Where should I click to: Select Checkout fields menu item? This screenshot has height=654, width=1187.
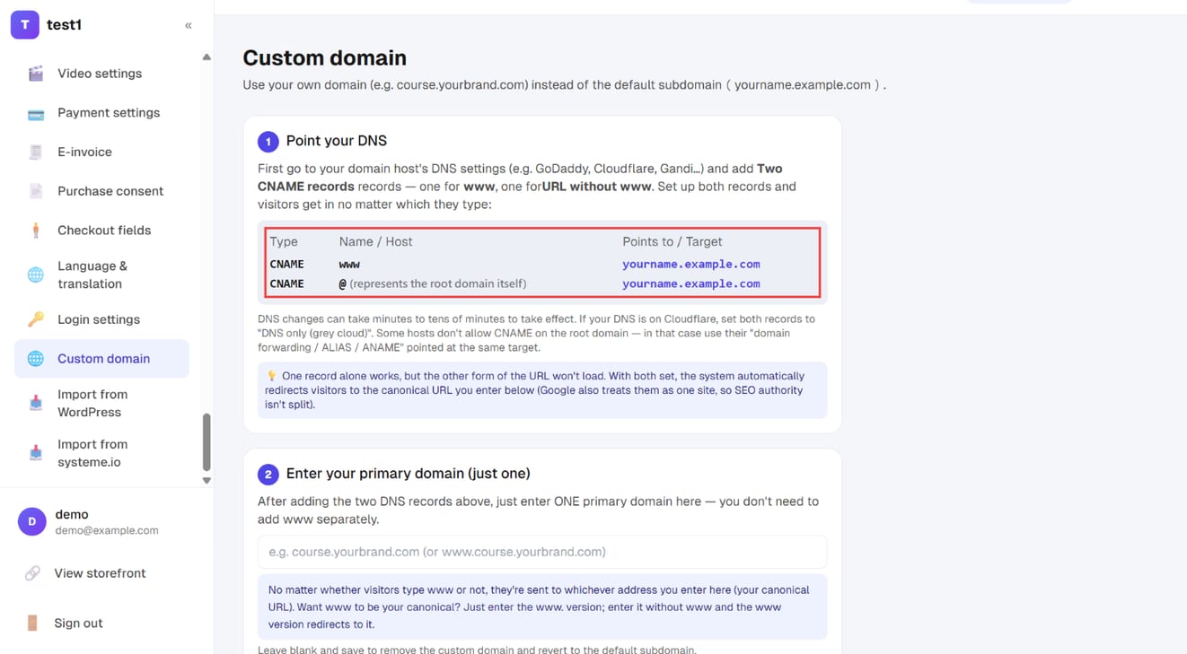[101, 231]
